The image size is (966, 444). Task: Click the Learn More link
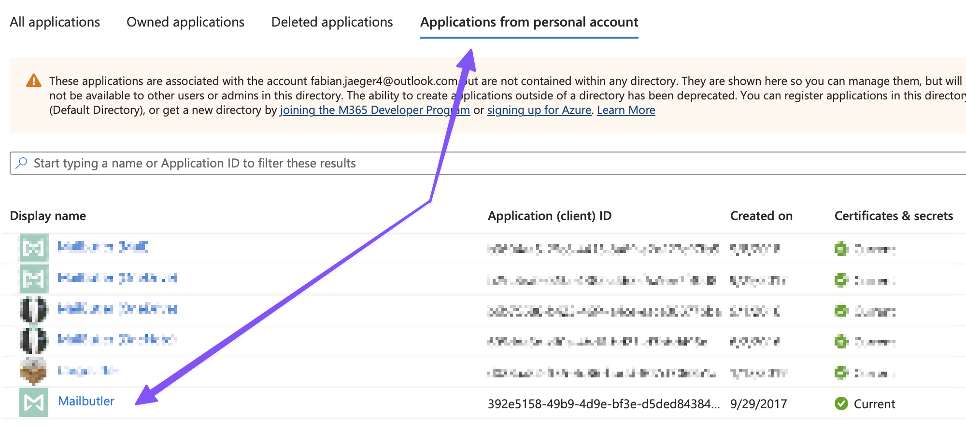[626, 110]
